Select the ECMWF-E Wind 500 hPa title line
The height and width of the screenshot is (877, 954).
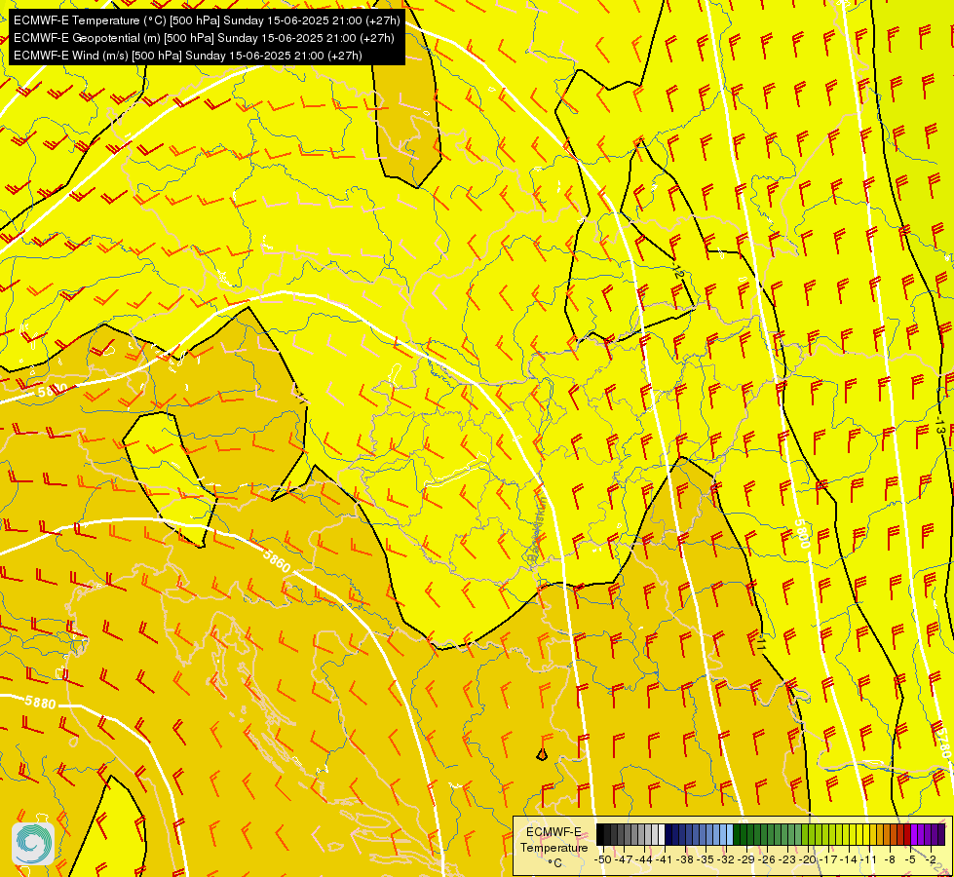[x=188, y=56]
